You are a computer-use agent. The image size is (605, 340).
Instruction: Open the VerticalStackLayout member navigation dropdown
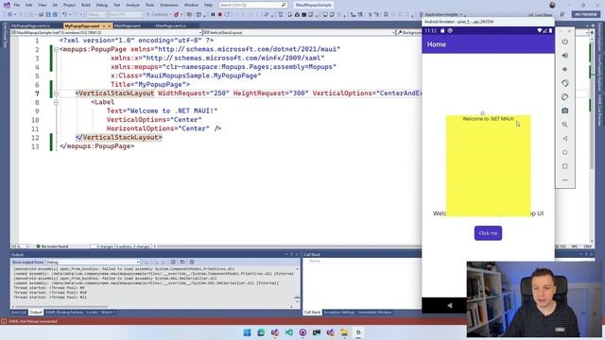[300, 33]
